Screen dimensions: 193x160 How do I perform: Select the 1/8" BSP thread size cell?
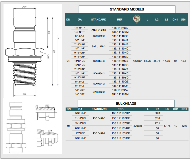80,90
